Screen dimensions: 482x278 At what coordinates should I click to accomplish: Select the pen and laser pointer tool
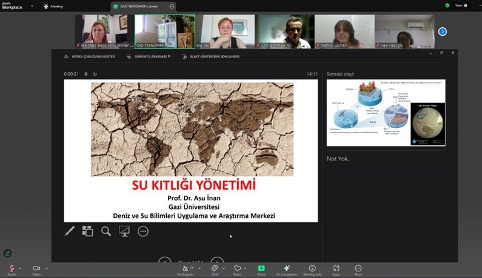(70, 231)
